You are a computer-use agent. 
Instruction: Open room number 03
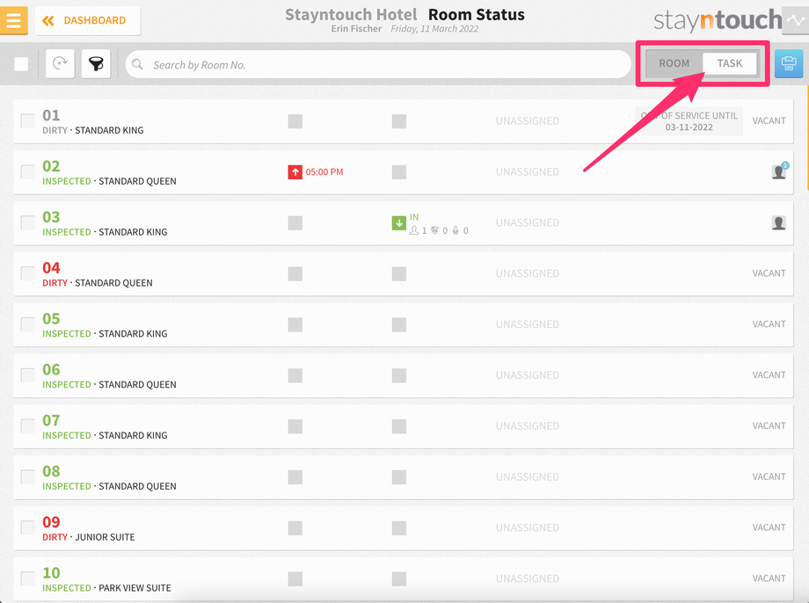[x=51, y=216]
